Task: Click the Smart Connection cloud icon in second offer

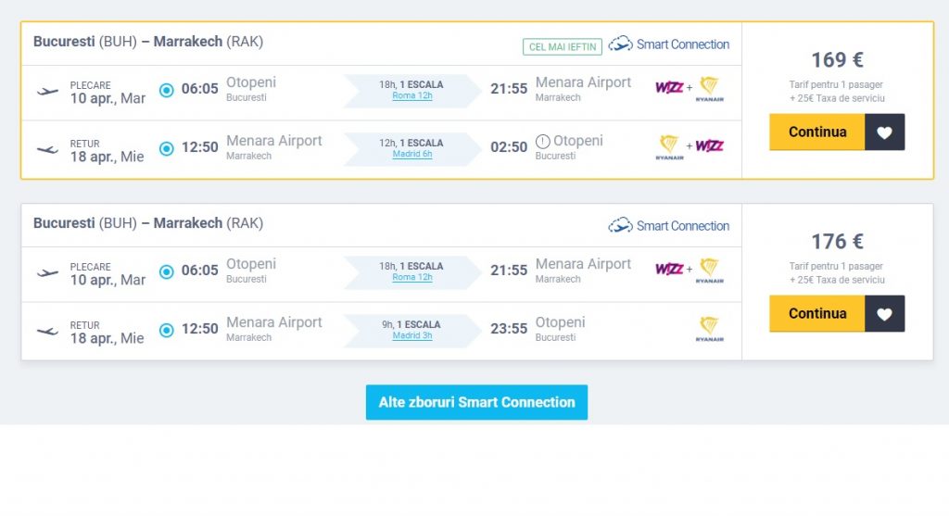Action: [620, 226]
